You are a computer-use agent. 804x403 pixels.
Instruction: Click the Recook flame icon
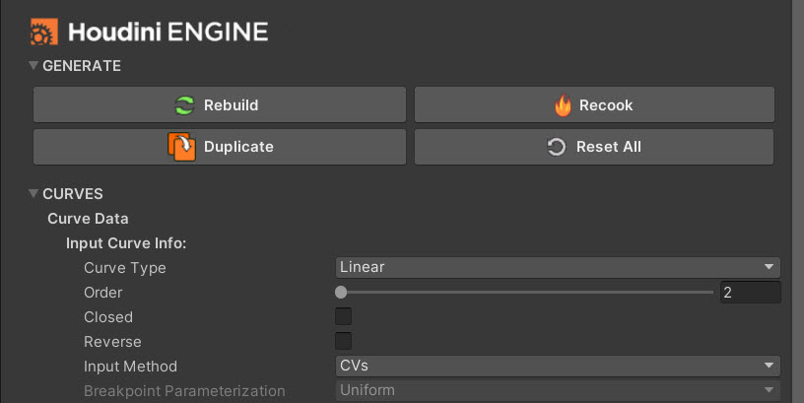coord(563,105)
